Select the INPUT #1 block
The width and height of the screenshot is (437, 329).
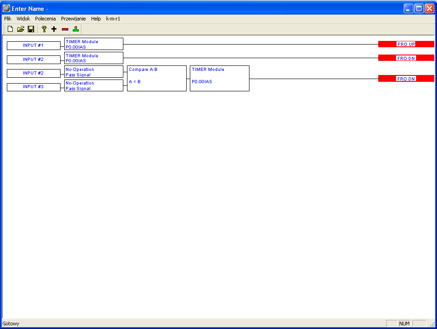33,45
